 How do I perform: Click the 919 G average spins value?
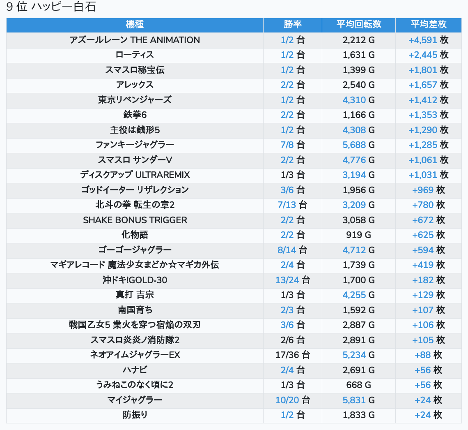[359, 235]
